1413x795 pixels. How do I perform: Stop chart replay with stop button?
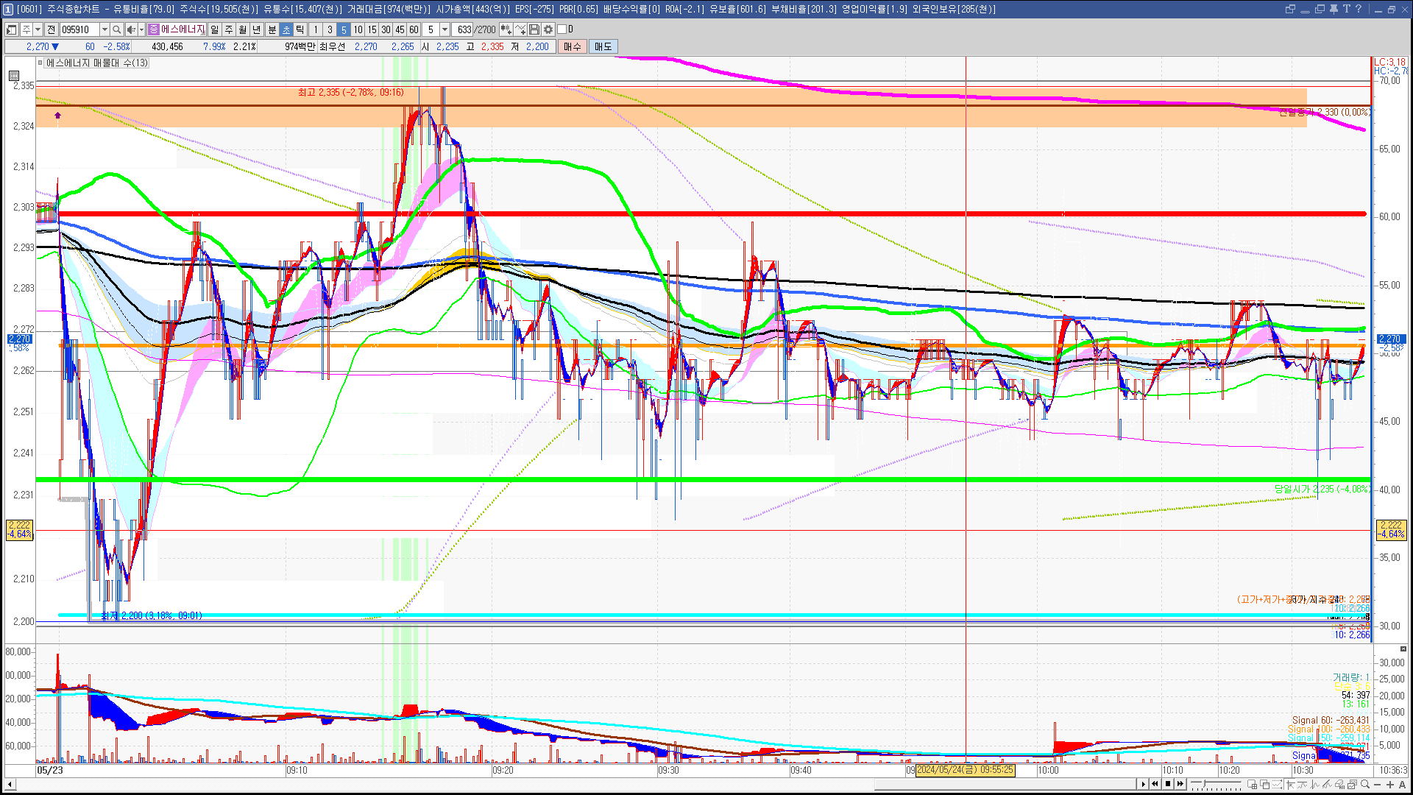coord(1168,784)
